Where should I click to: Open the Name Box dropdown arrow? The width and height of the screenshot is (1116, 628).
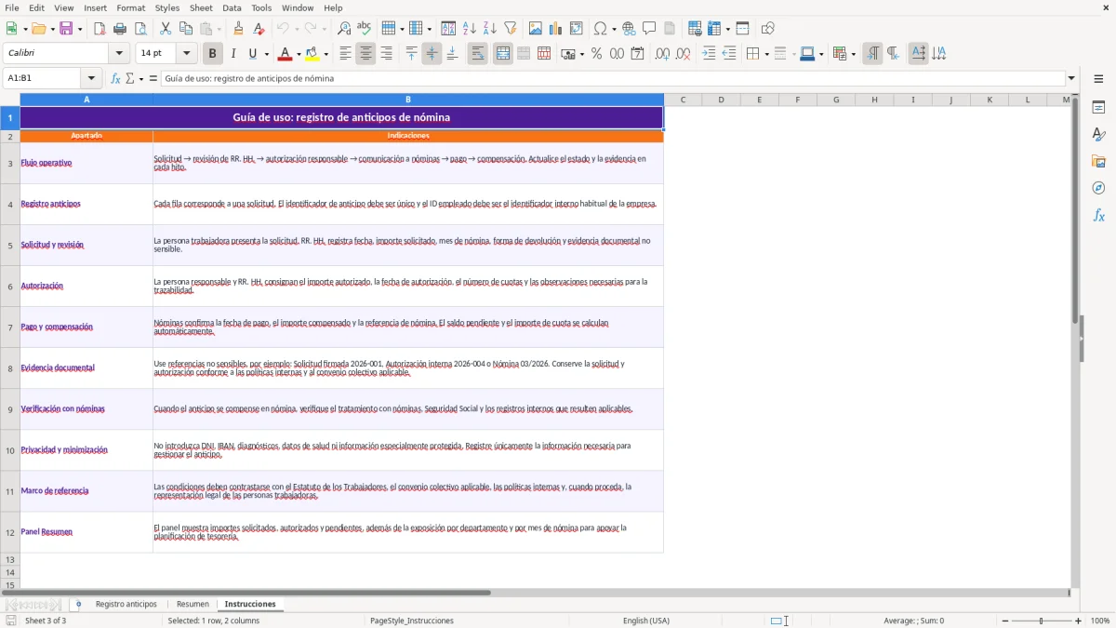[91, 78]
